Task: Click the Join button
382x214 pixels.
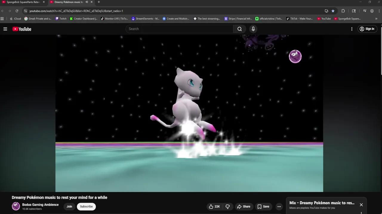Action: coord(69,207)
